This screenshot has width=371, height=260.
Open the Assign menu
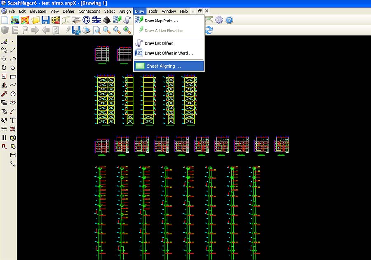click(125, 11)
